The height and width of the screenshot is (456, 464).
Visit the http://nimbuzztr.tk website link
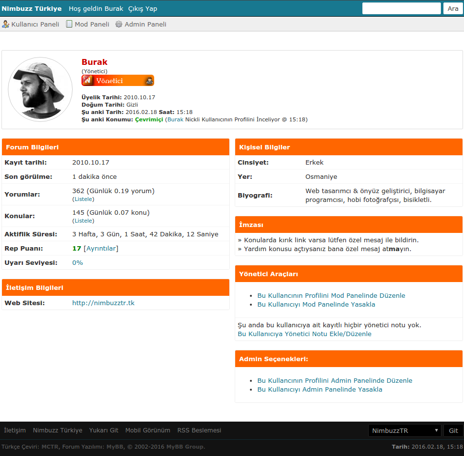click(x=103, y=303)
